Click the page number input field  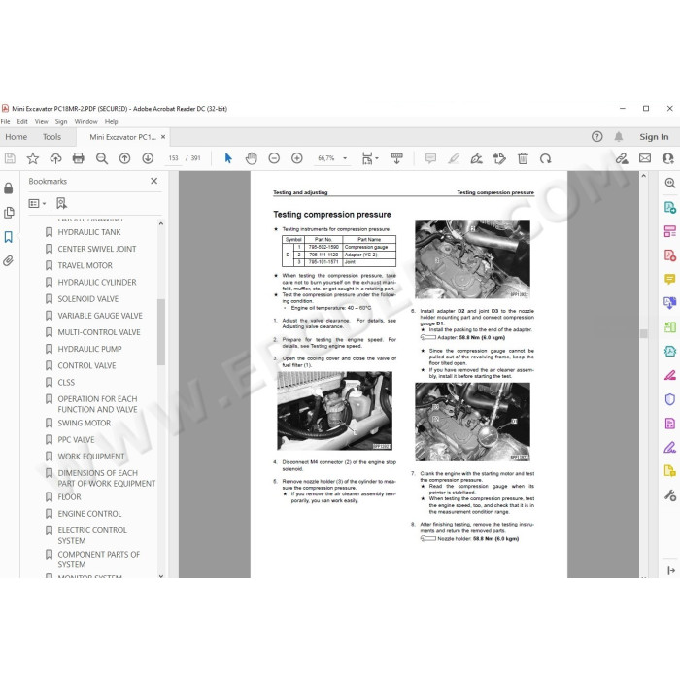click(x=174, y=158)
